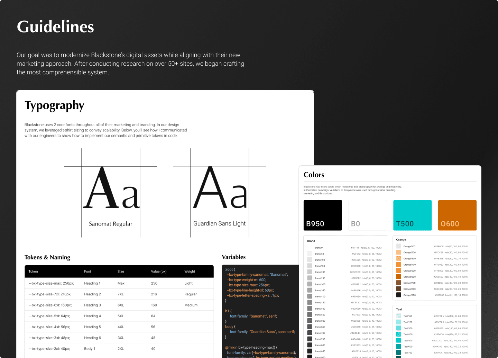Screen dimensions: 498x358
Task: Click the orange O600 color swatch
Action: point(457,215)
